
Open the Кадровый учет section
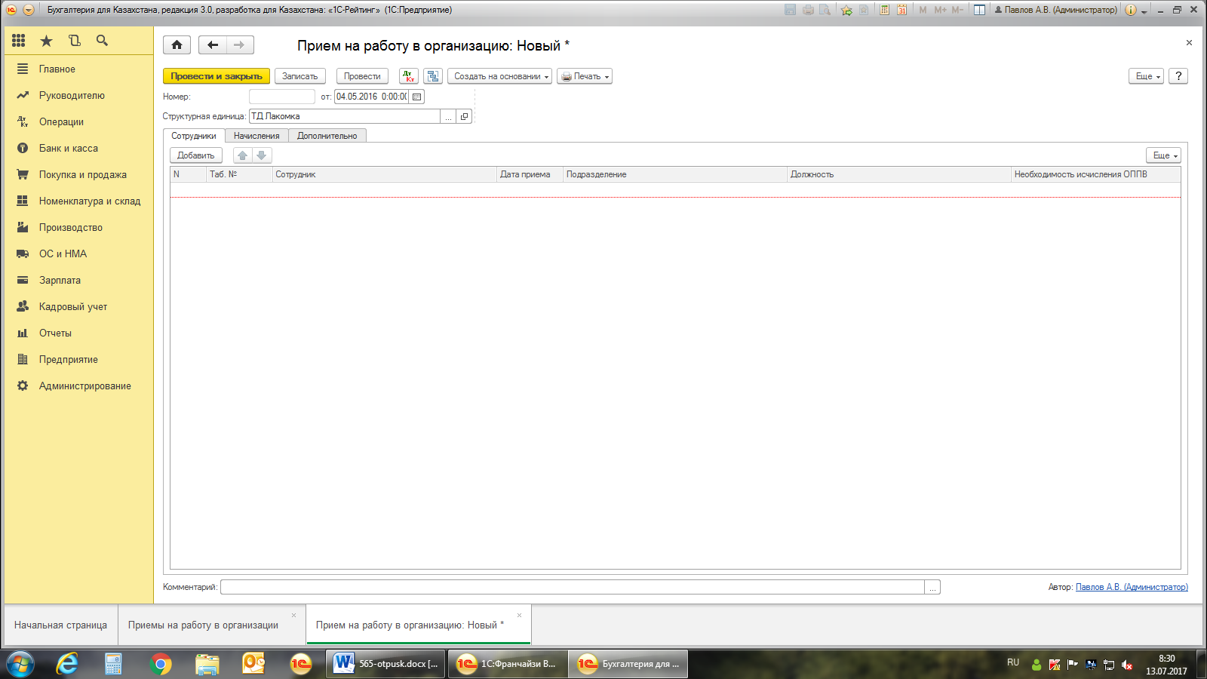pos(78,306)
